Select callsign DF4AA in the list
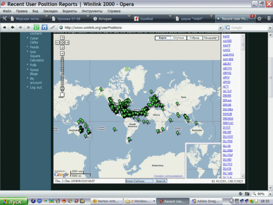The image size is (273, 205). pos(227,100)
